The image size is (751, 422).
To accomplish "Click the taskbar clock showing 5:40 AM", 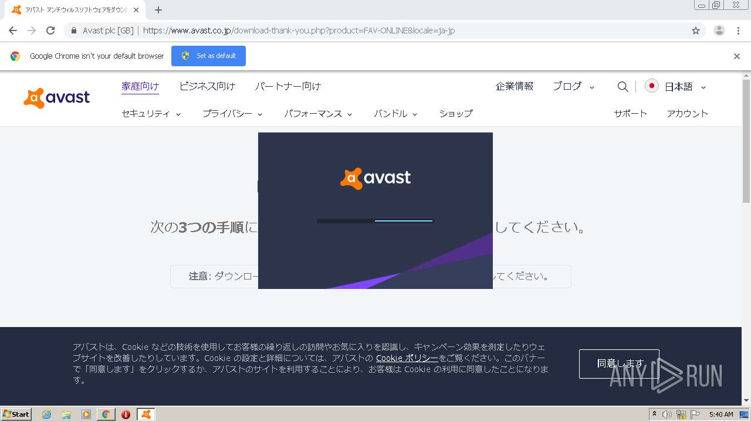I will coord(721,414).
